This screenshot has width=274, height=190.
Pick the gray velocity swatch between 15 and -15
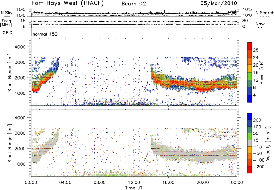pyautogui.click(x=250, y=143)
